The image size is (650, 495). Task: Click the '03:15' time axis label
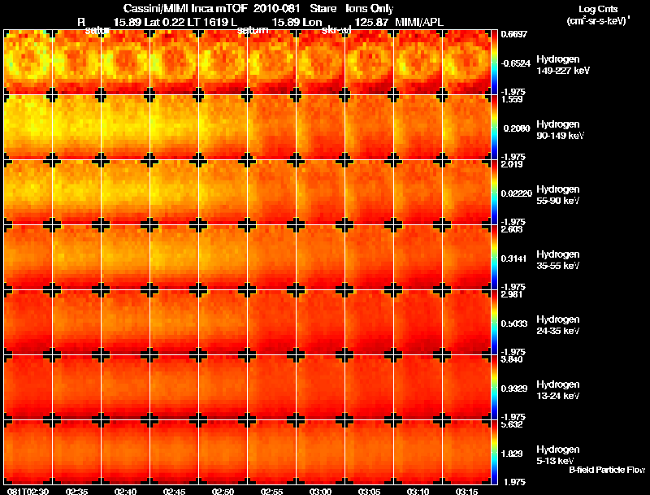466,492
